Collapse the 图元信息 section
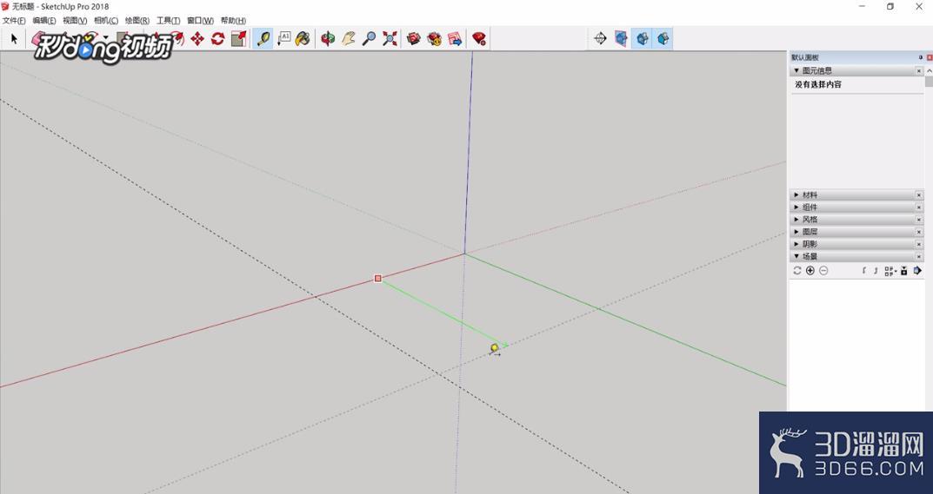The height and width of the screenshot is (494, 933). (796, 70)
